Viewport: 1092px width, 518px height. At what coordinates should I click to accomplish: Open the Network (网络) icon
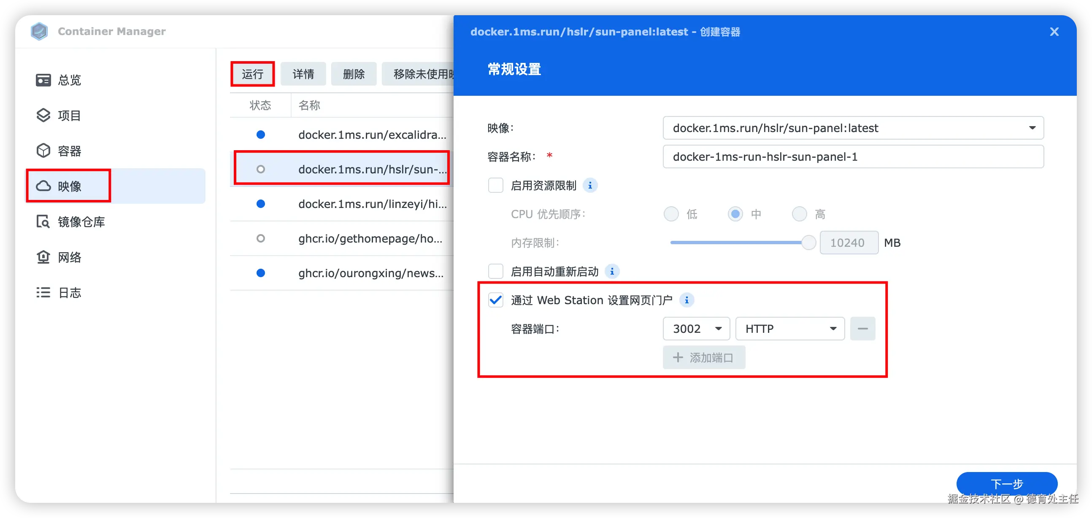[x=43, y=257]
